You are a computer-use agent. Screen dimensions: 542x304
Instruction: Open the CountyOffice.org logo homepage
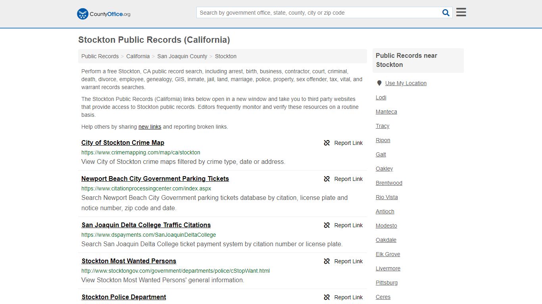(x=104, y=14)
